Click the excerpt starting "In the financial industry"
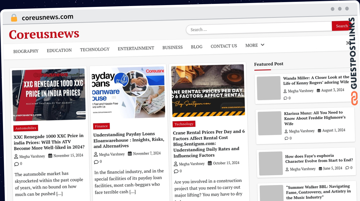Screen dimensions: 360x201 point(129,181)
